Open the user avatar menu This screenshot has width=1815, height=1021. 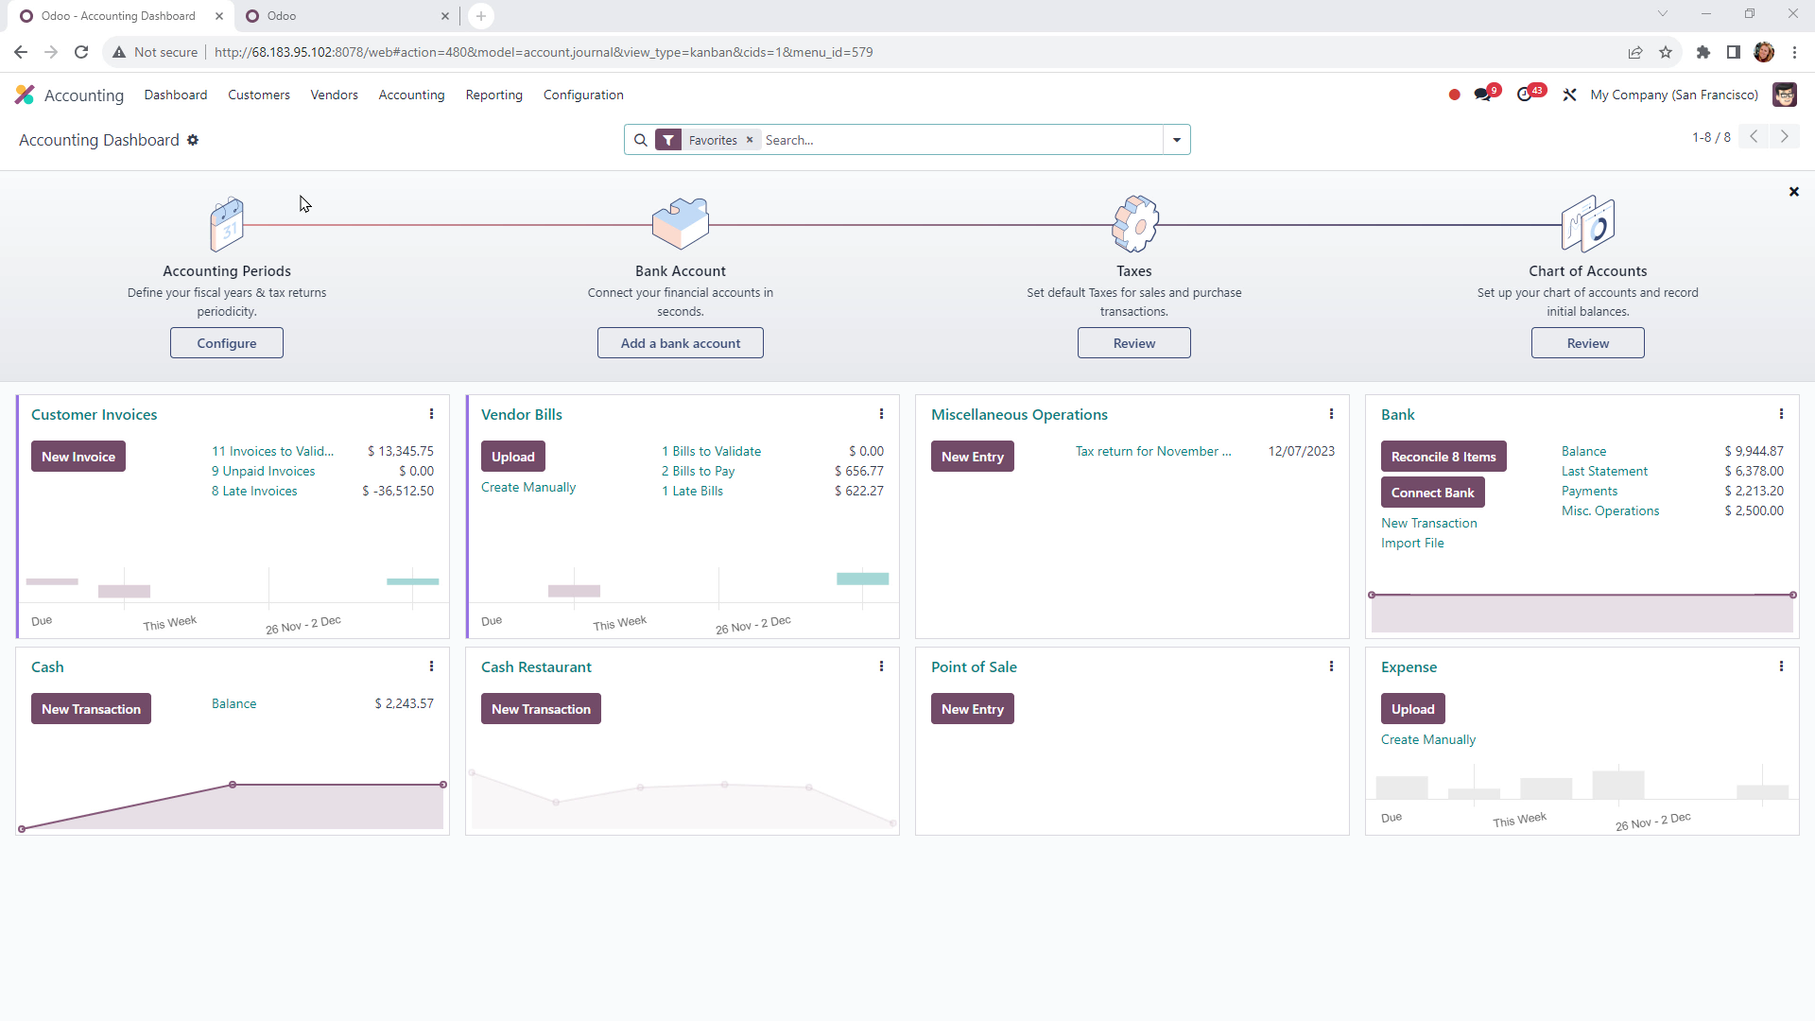[x=1785, y=95]
